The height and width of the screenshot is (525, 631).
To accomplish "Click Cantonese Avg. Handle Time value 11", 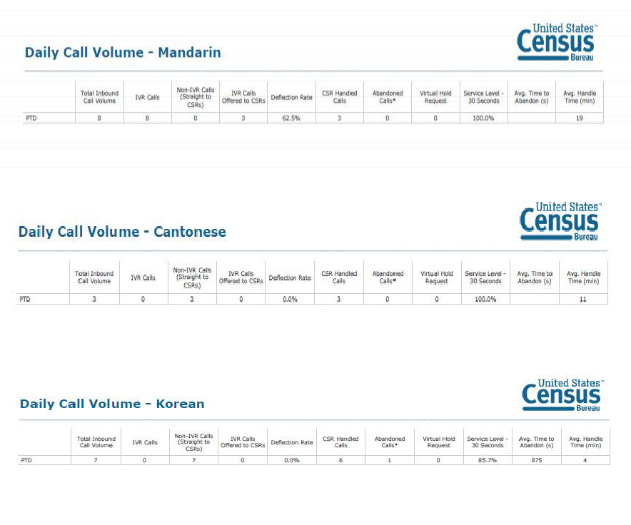I will coord(582,299).
